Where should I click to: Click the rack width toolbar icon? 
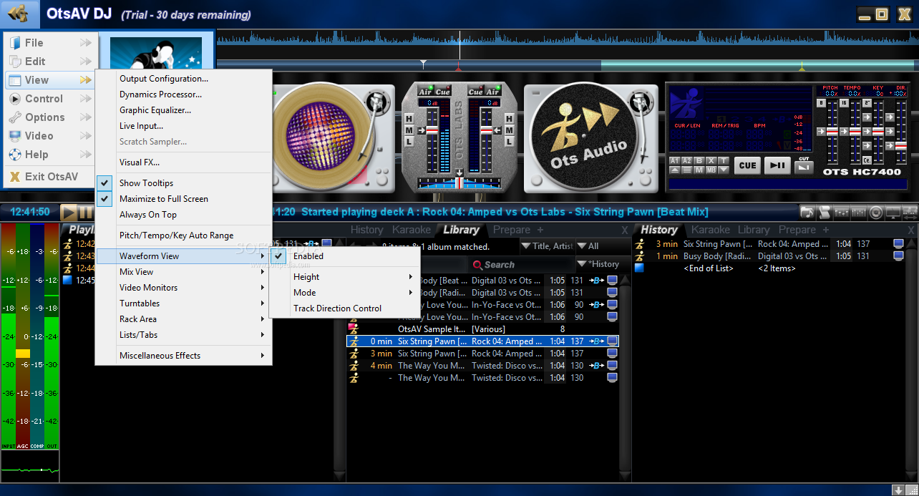(910, 212)
